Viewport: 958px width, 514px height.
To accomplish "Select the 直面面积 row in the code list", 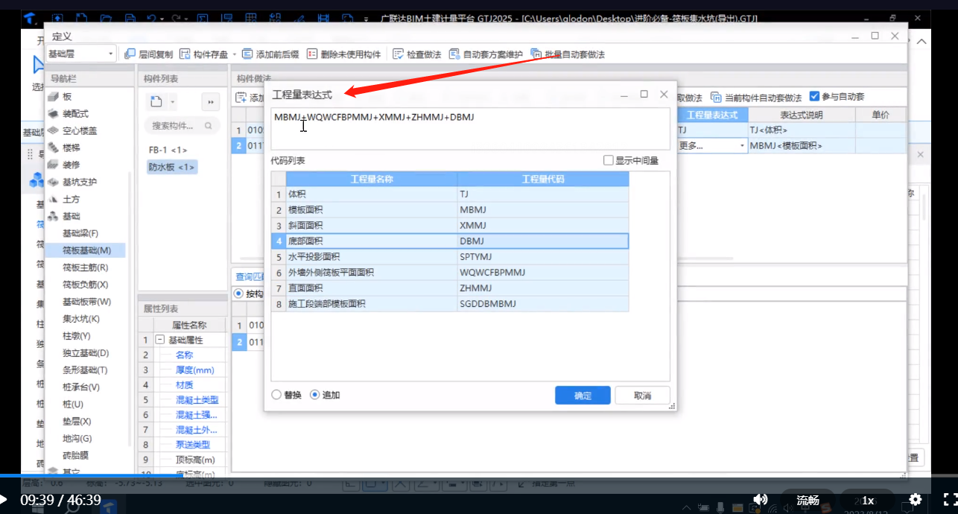I will coord(449,288).
